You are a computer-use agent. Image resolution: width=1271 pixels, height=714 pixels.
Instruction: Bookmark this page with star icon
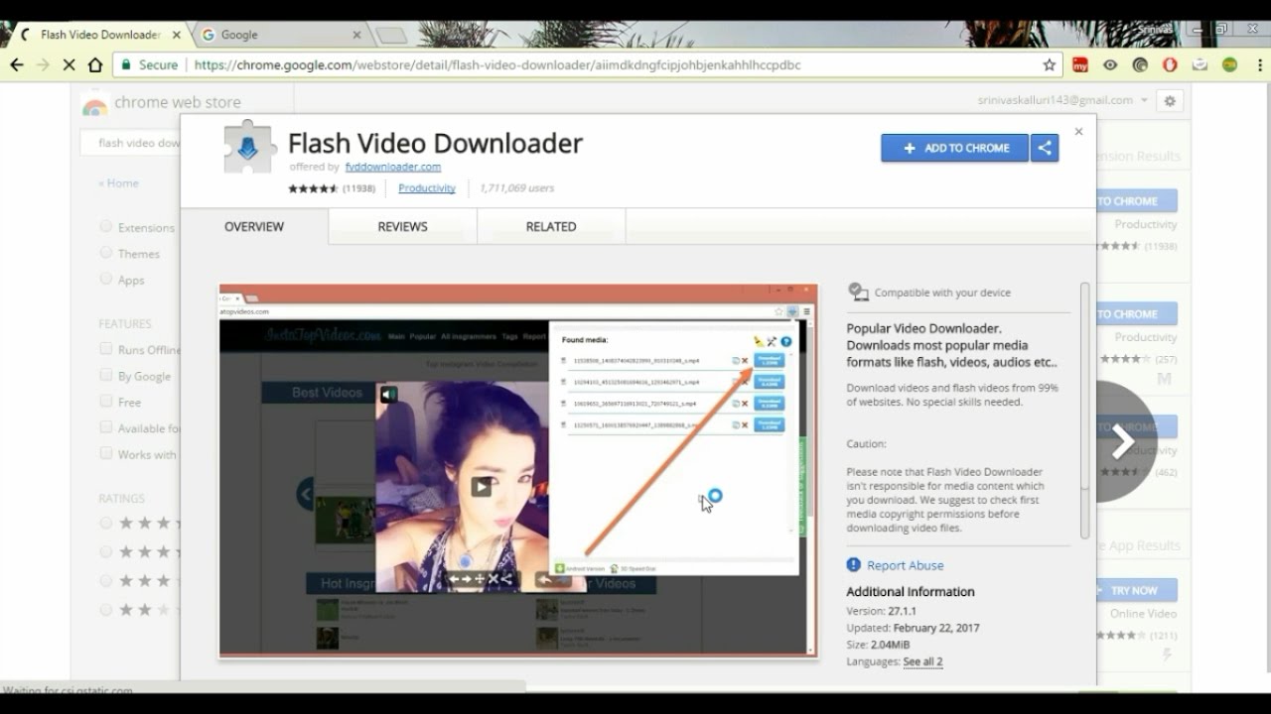pos(1049,64)
